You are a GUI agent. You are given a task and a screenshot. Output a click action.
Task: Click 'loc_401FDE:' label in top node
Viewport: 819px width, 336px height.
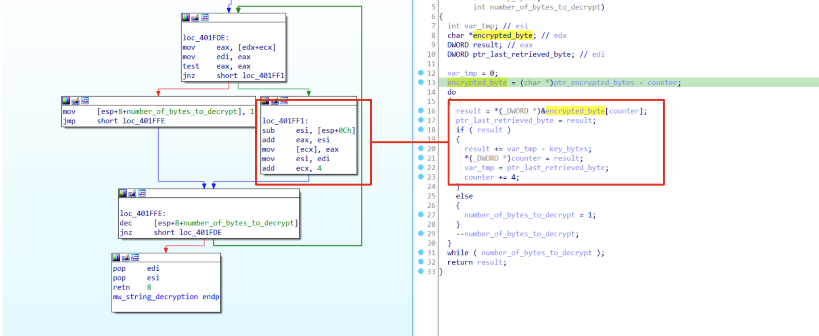tap(206, 38)
